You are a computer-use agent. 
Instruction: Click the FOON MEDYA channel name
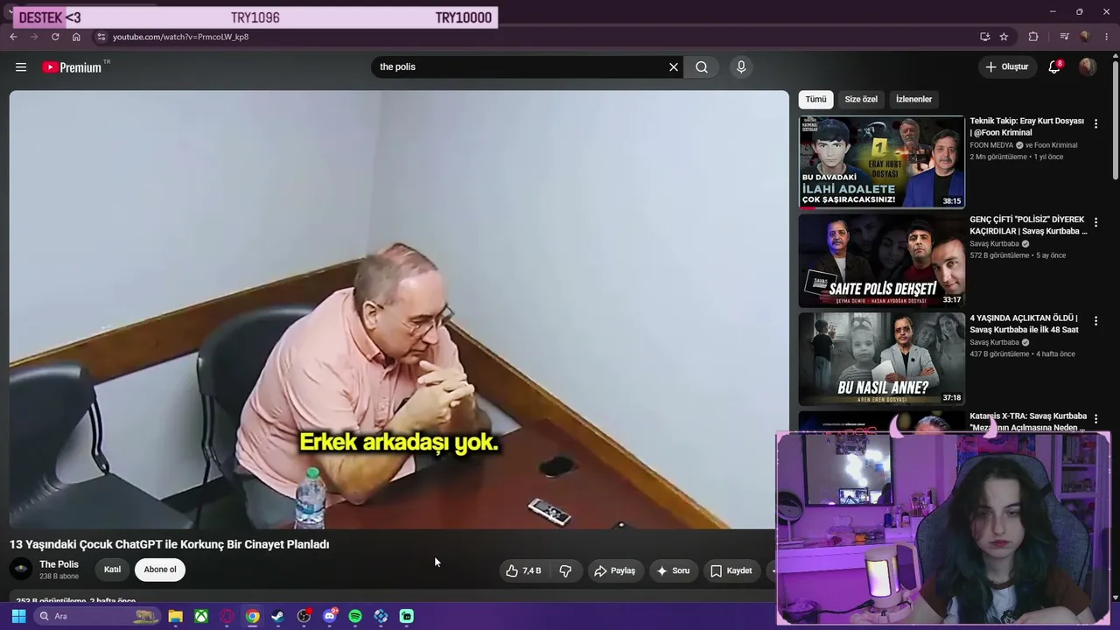[991, 145]
